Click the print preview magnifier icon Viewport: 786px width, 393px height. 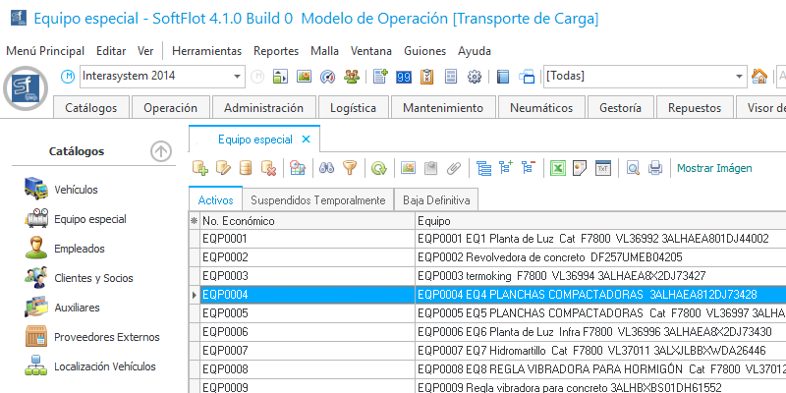tap(633, 168)
